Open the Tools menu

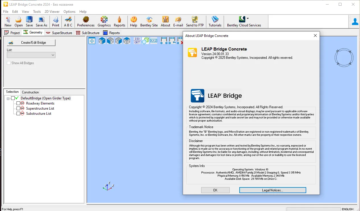point(37,12)
